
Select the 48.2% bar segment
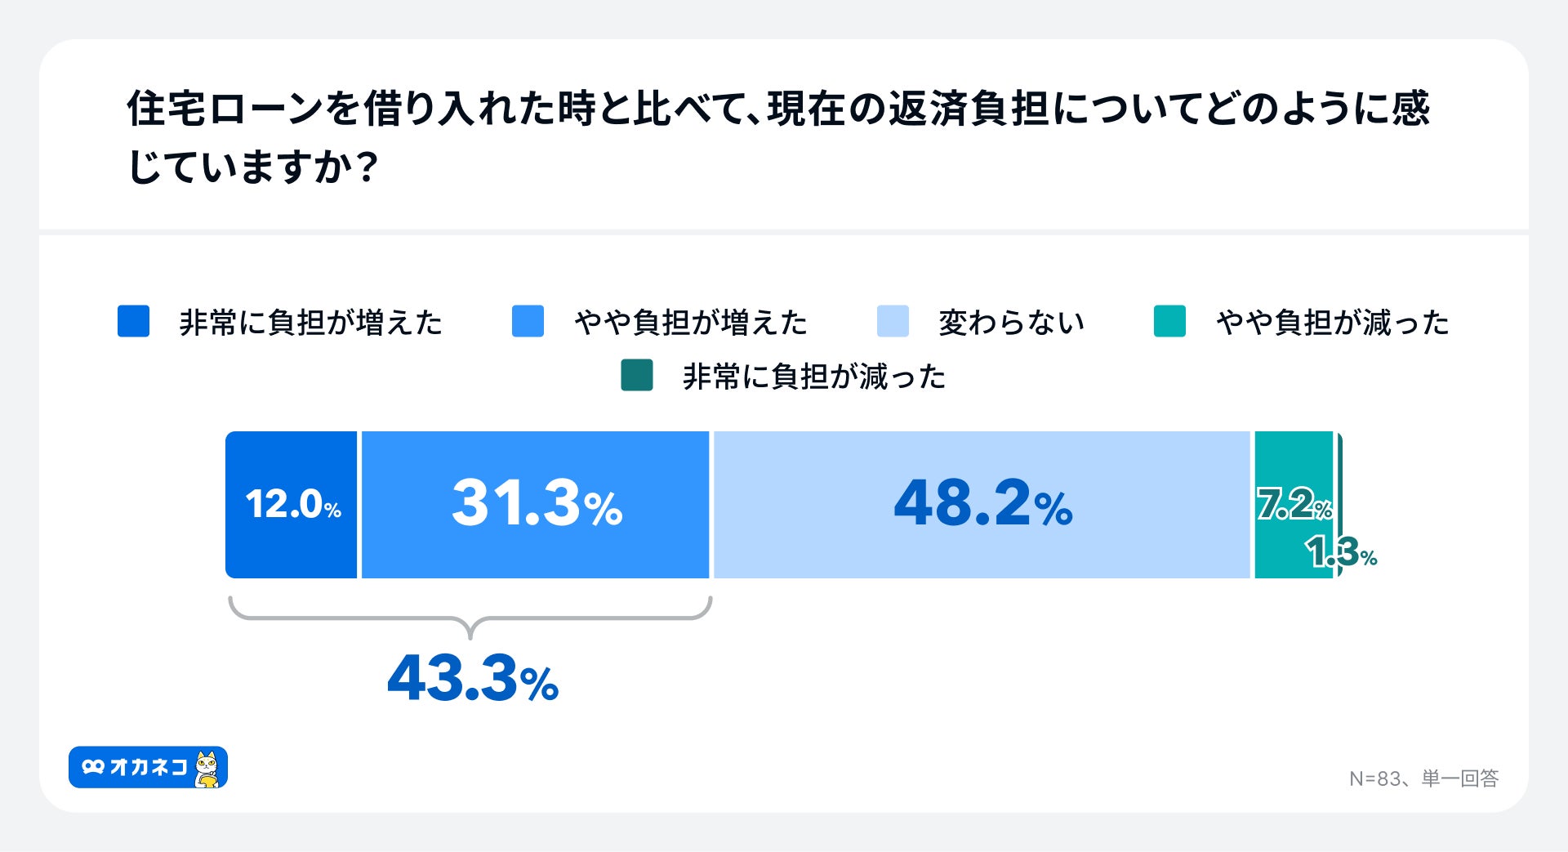coord(982,505)
